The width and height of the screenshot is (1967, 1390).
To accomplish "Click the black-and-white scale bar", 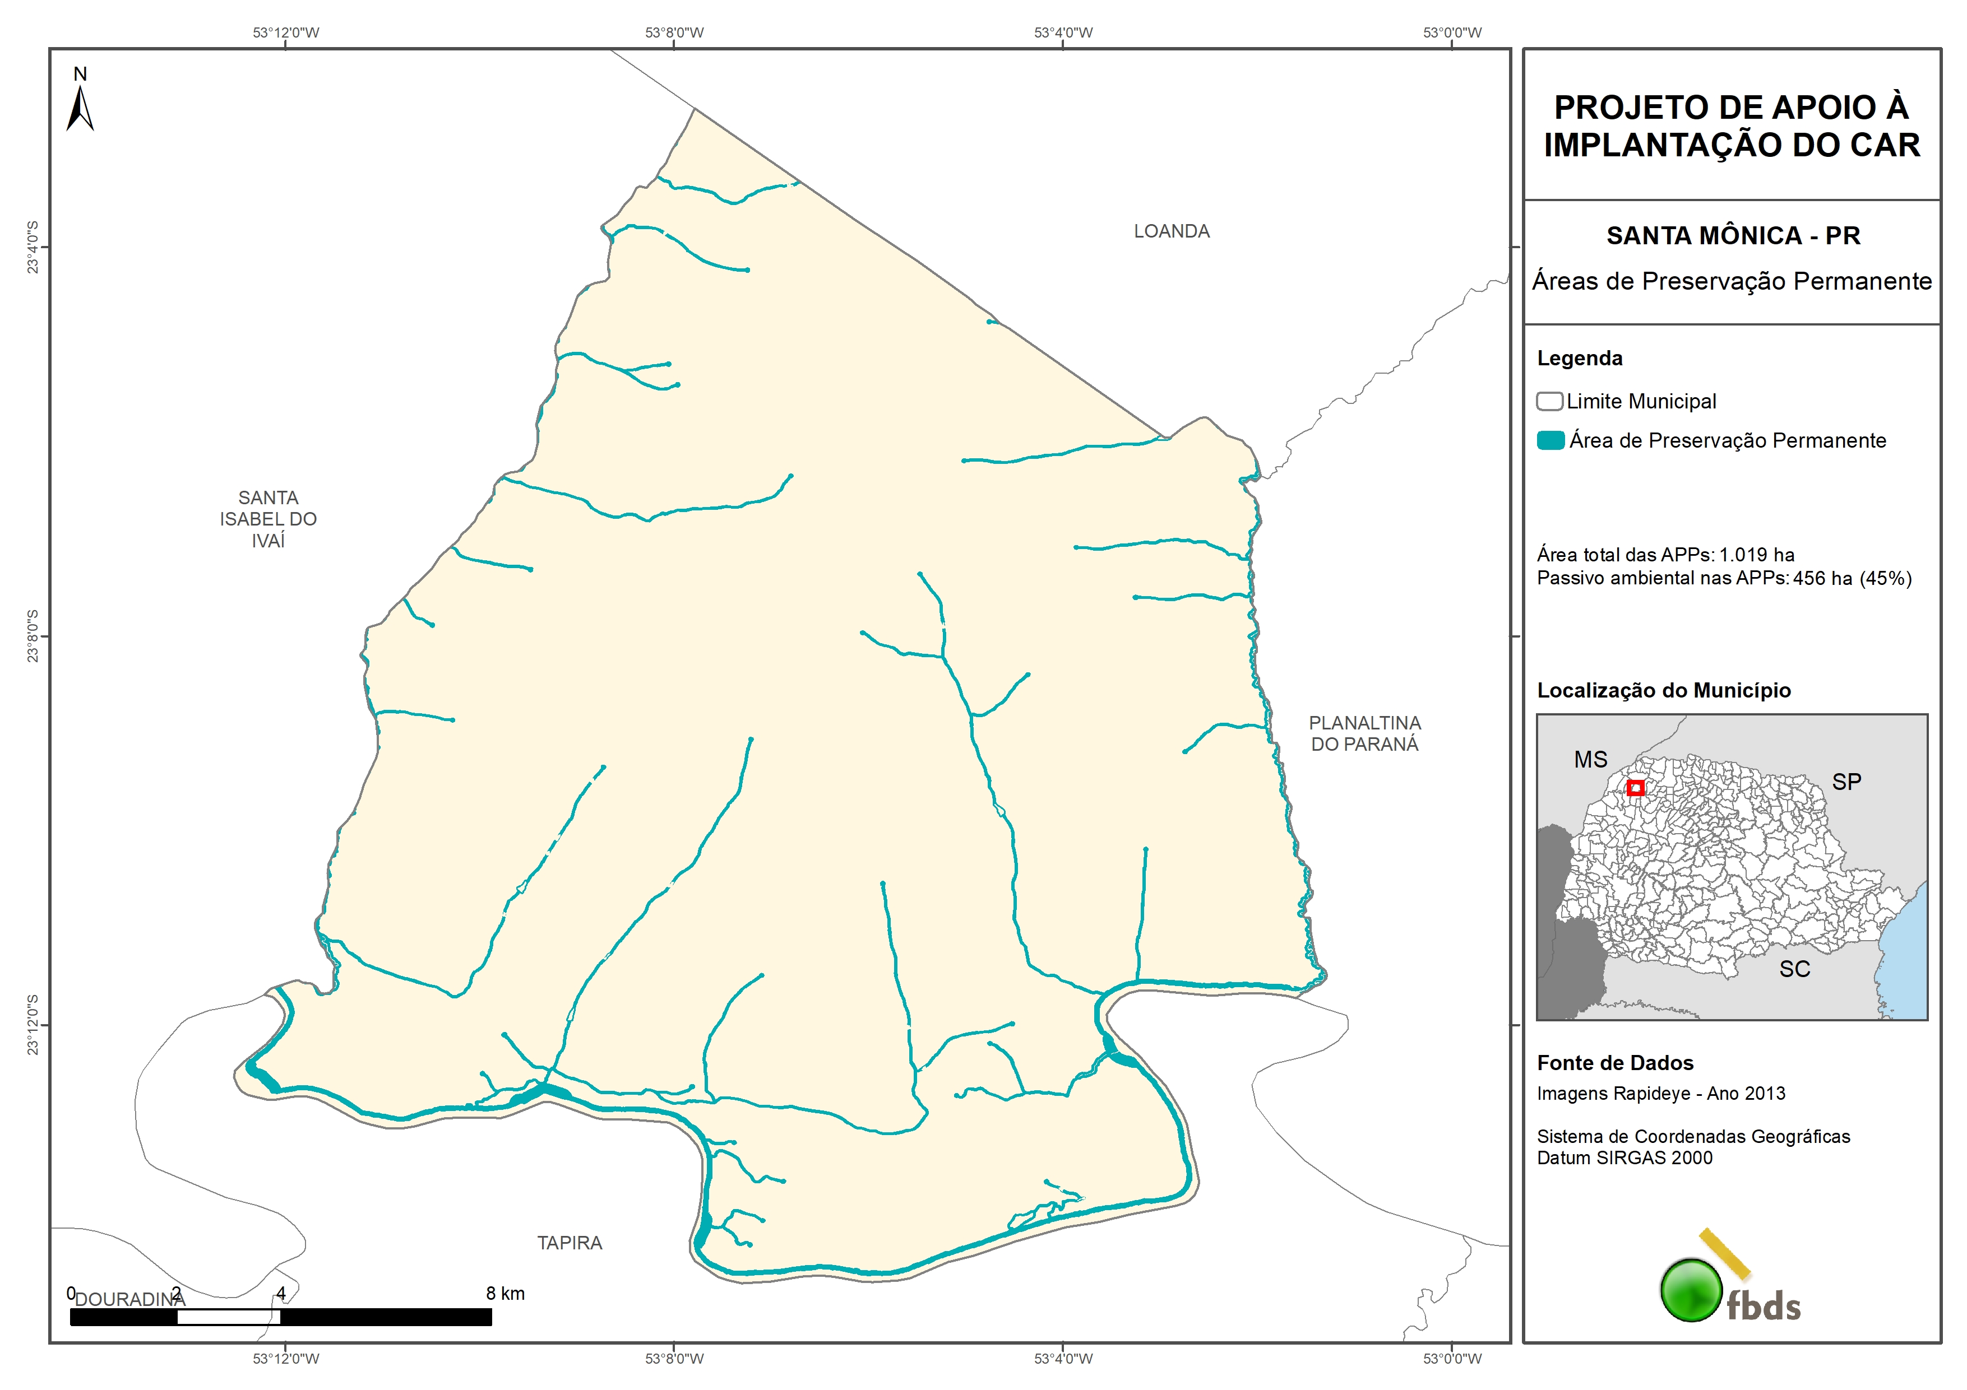I will click(280, 1317).
